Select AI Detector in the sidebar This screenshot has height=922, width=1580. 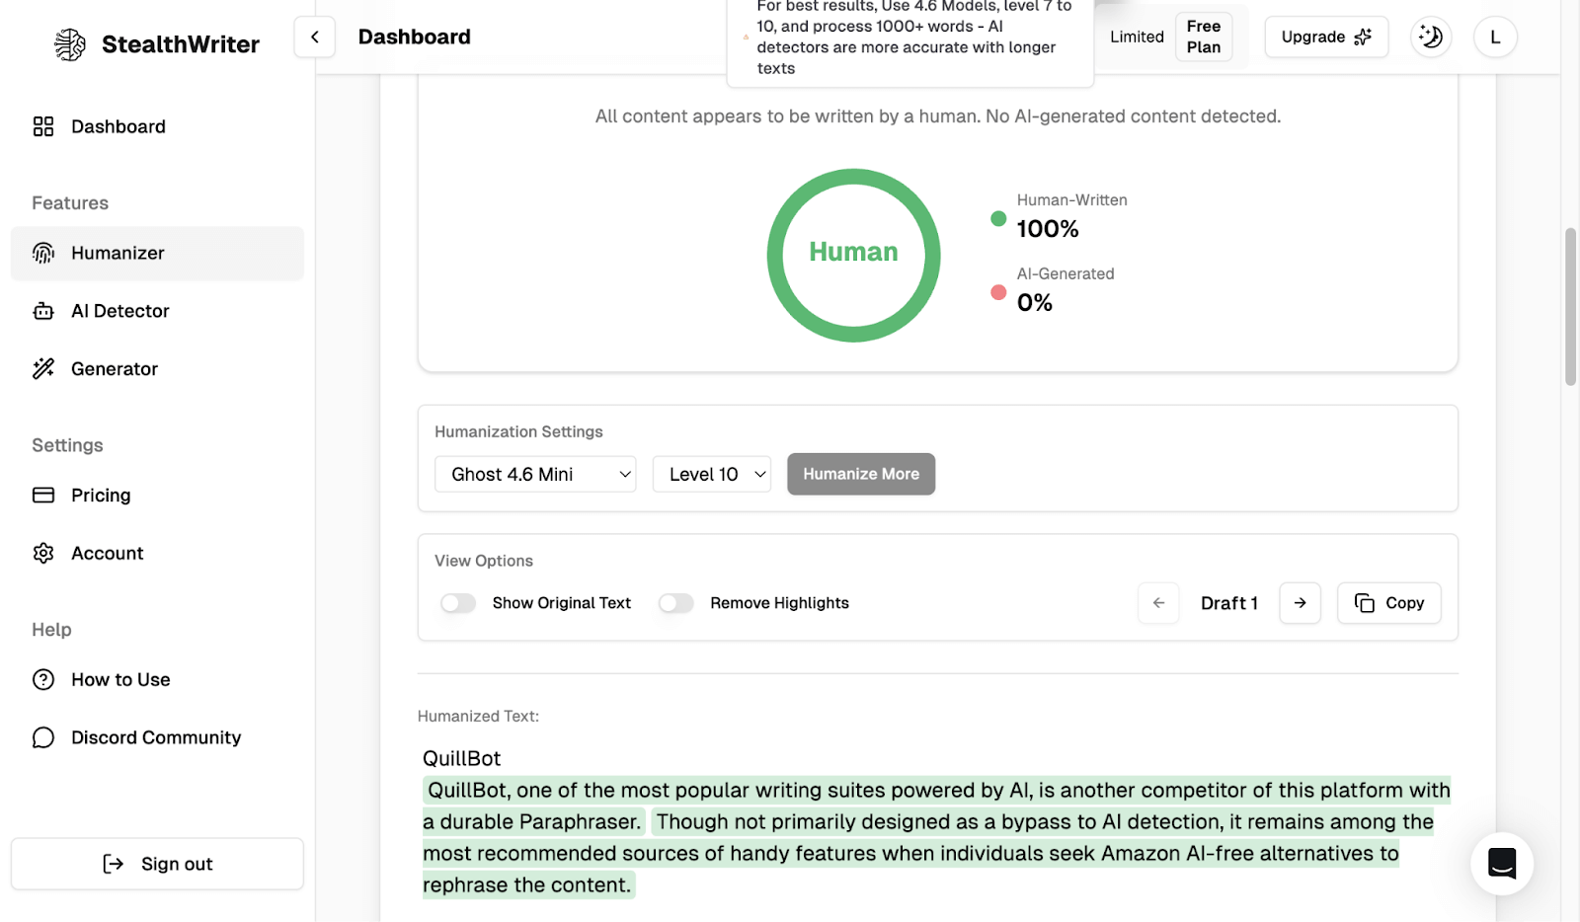pos(157,311)
